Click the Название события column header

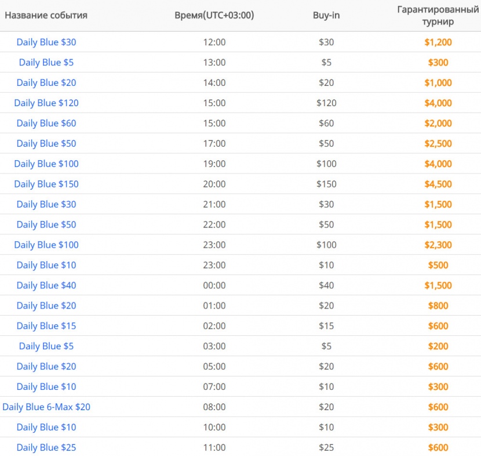point(46,15)
